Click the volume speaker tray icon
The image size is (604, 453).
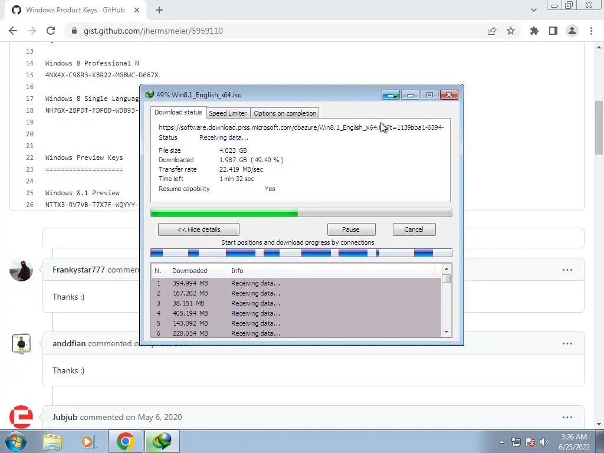tap(544, 442)
